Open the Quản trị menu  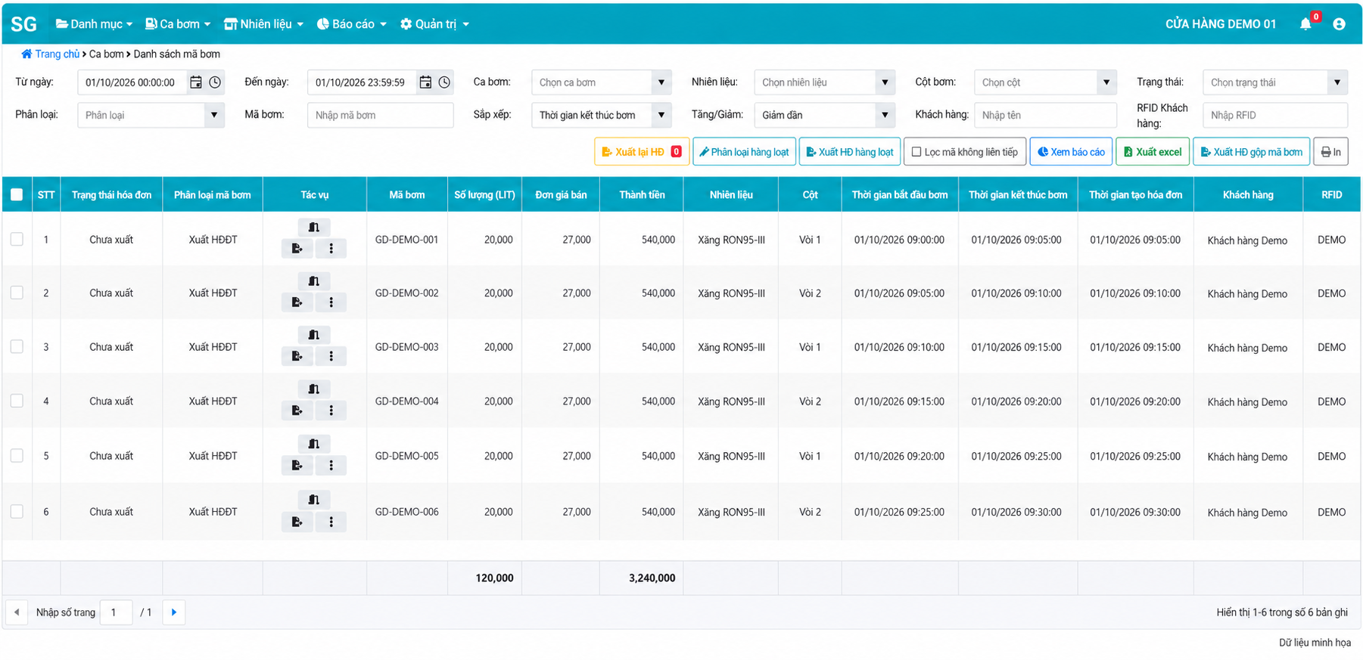click(434, 24)
